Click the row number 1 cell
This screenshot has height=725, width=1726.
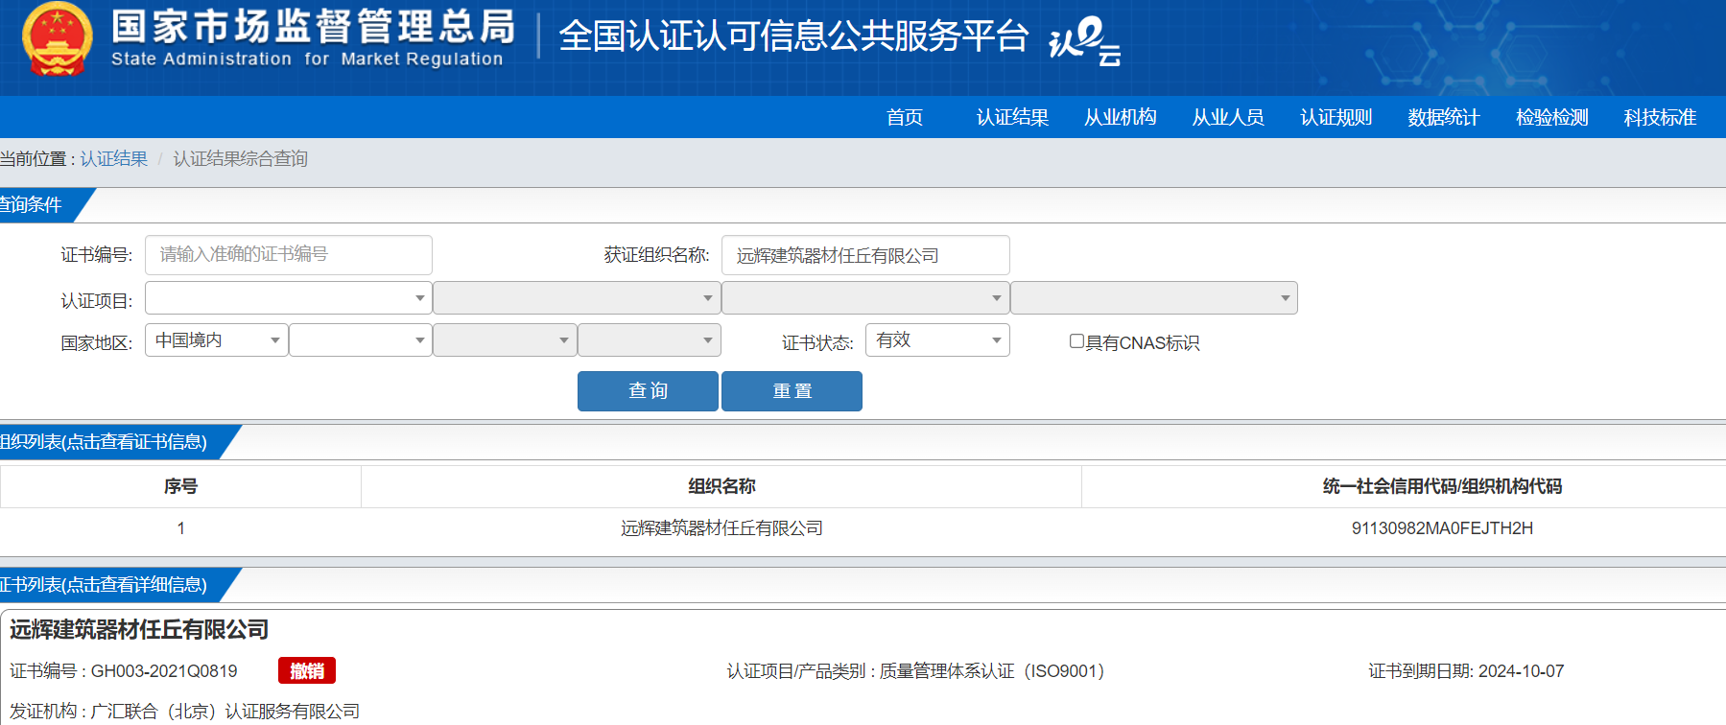tap(180, 528)
